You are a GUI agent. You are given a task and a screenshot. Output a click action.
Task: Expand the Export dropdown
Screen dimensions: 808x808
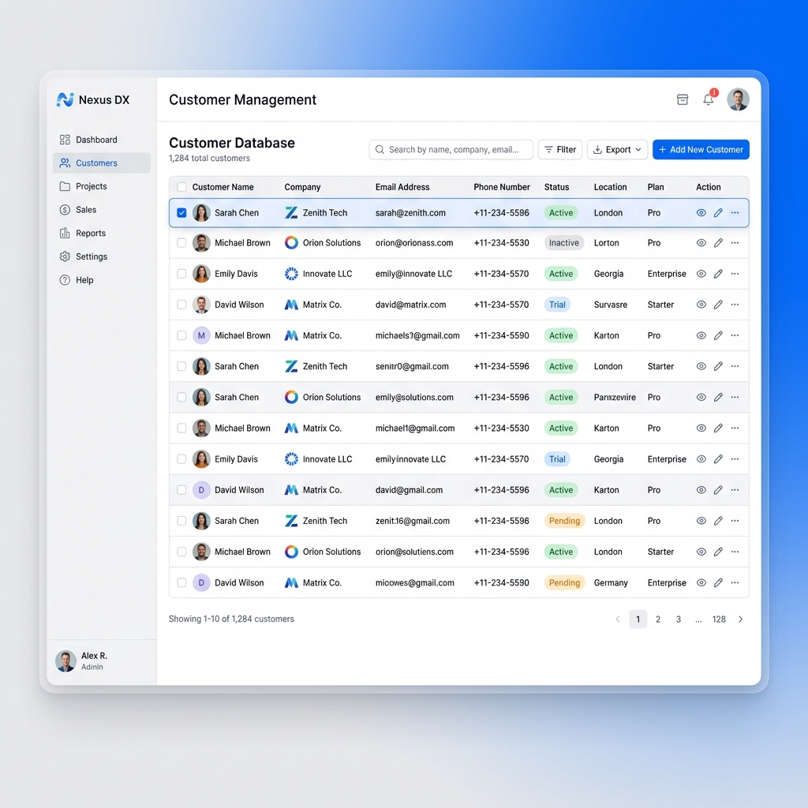(617, 150)
